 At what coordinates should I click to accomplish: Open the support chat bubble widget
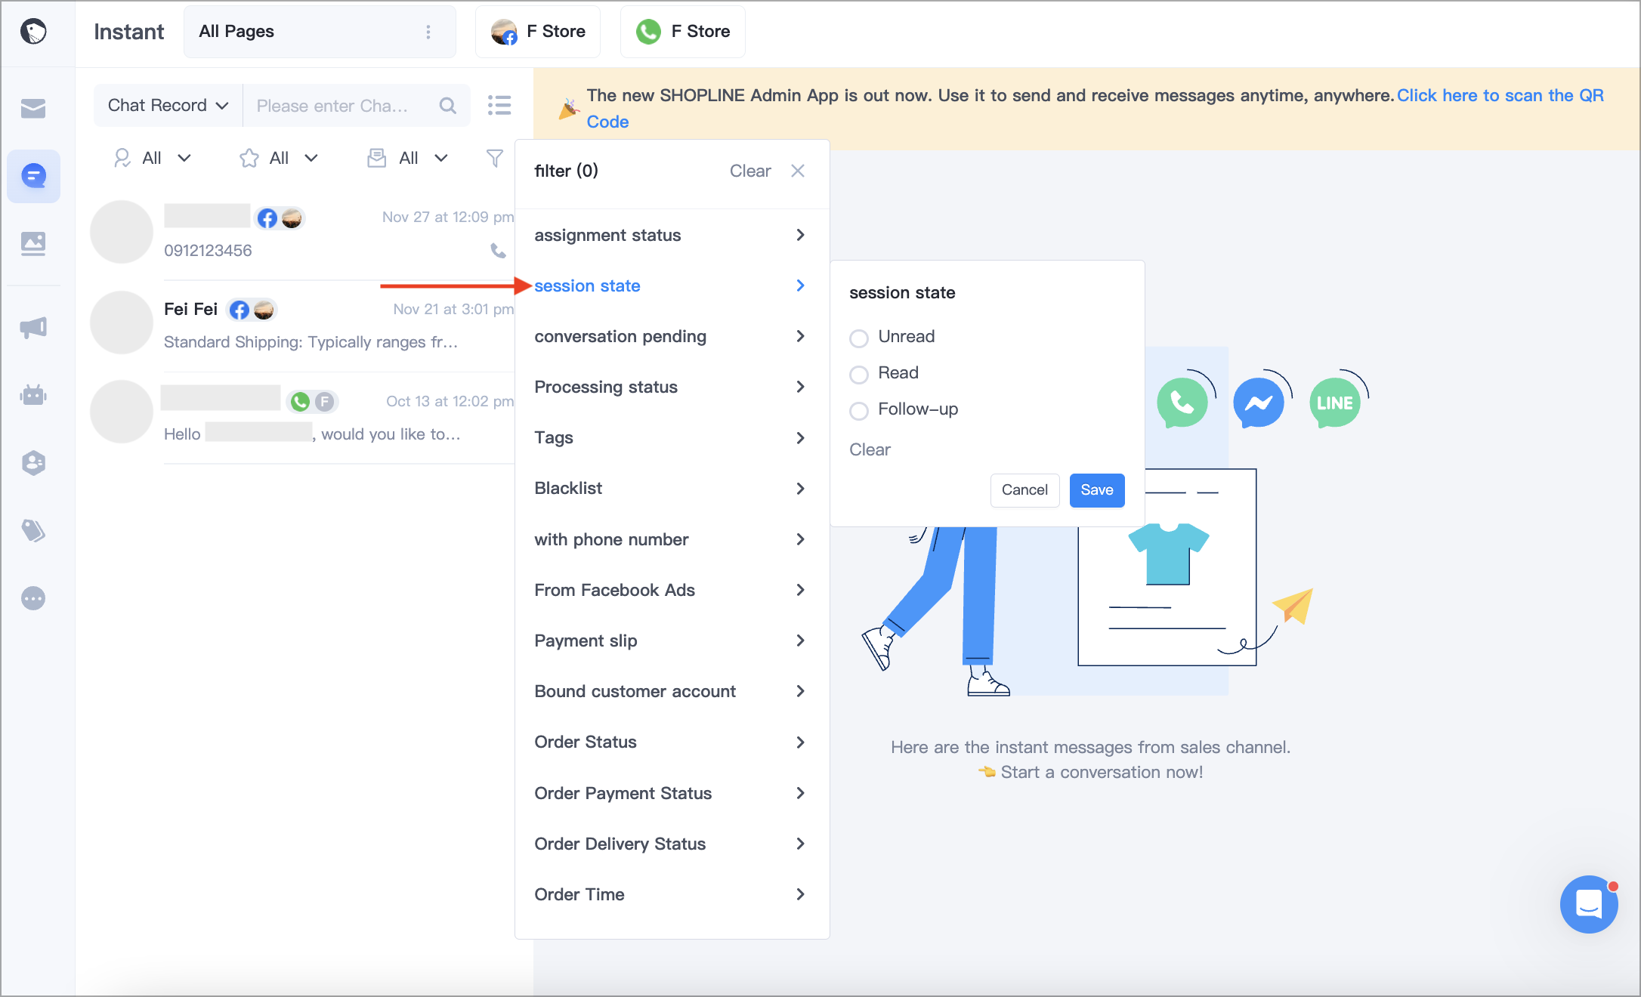coord(1589,903)
